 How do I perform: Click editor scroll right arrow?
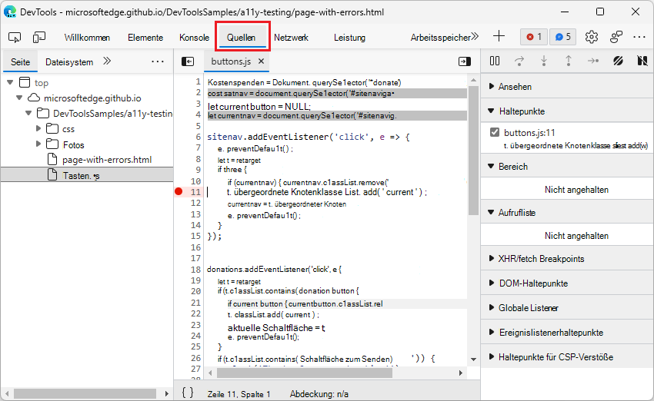460,373
